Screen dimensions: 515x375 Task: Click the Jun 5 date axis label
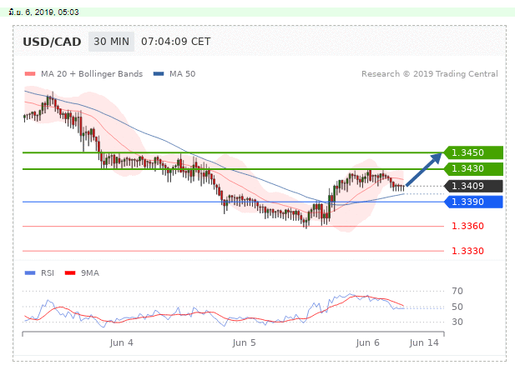click(244, 342)
